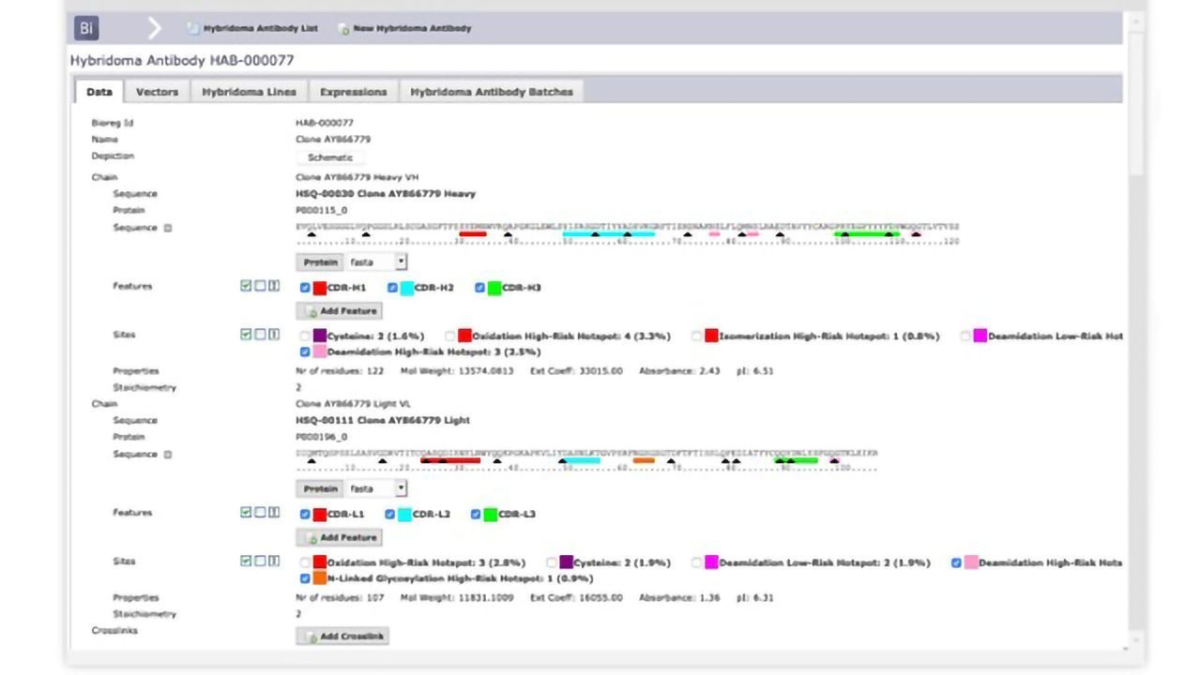
Task: Uncheck the CDR-H3 feature checkbox
Action: tap(479, 288)
